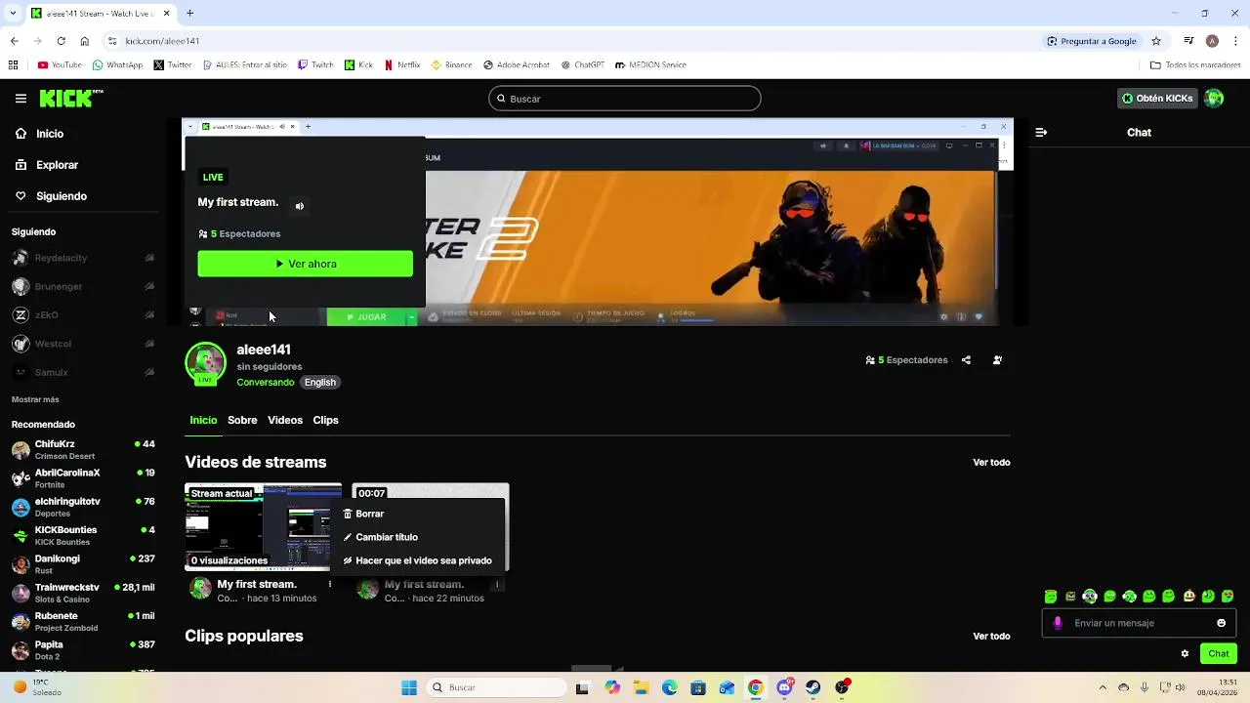Open recommended channel Trainwreckstv
This screenshot has height=703, width=1250.
tap(83, 593)
